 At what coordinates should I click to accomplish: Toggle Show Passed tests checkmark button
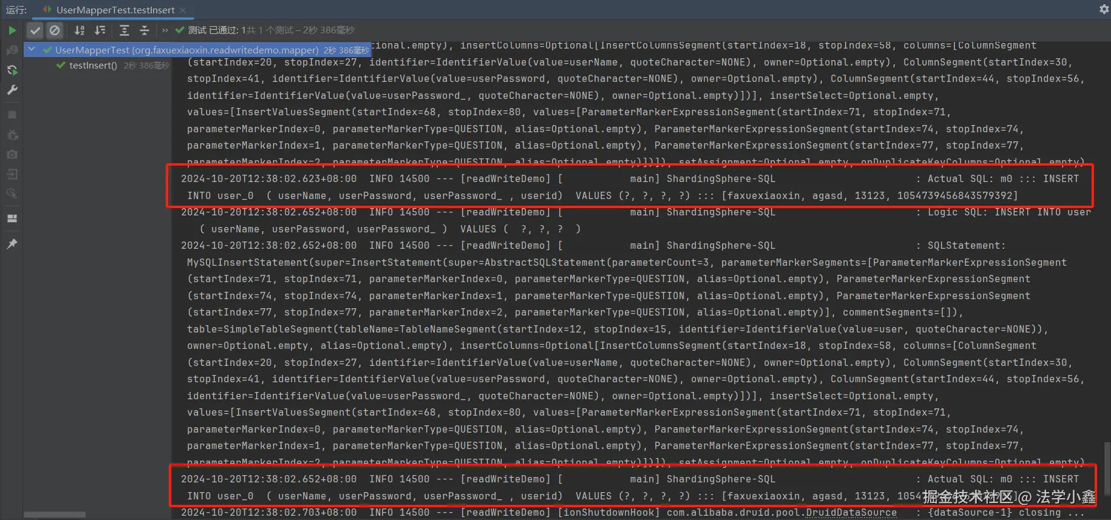click(35, 30)
